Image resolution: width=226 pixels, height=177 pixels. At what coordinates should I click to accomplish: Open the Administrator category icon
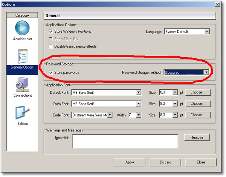22,28
